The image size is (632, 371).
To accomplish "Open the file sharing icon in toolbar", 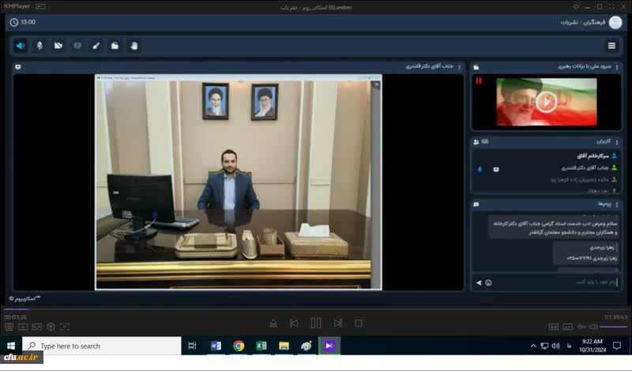I will 115,46.
